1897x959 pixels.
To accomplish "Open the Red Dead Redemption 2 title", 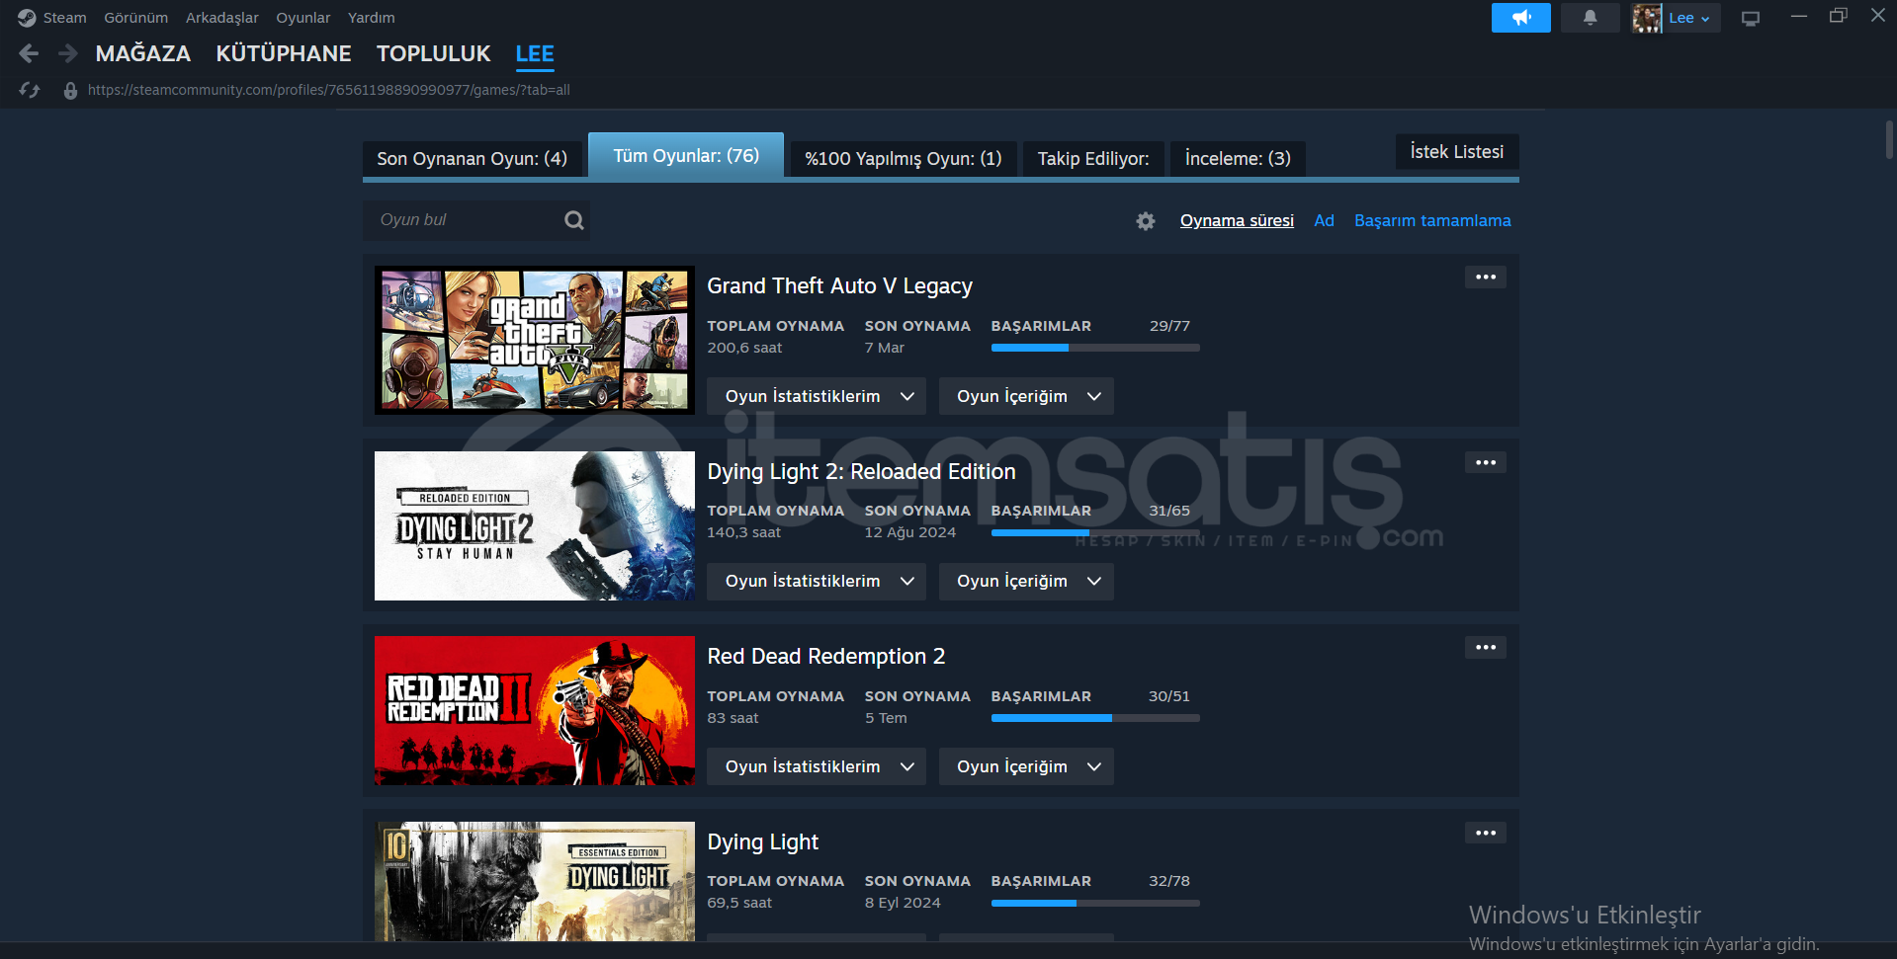I will (826, 657).
